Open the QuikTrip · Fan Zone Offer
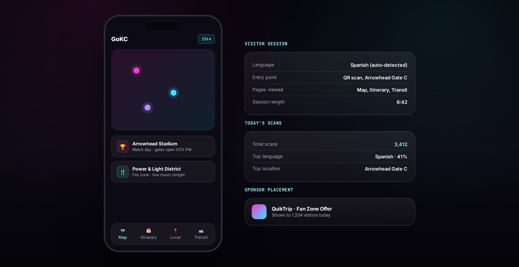Viewport: 519px width, 267px height. click(330, 212)
